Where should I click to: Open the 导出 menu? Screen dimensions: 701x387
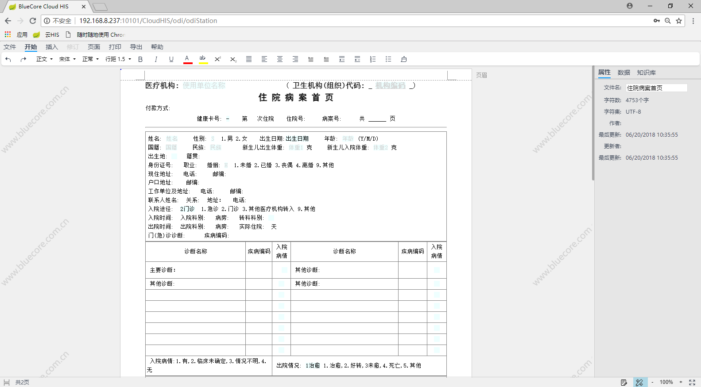136,47
